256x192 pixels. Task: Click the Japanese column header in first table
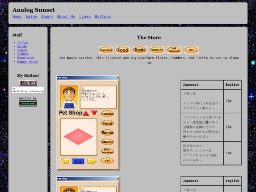coord(202,85)
